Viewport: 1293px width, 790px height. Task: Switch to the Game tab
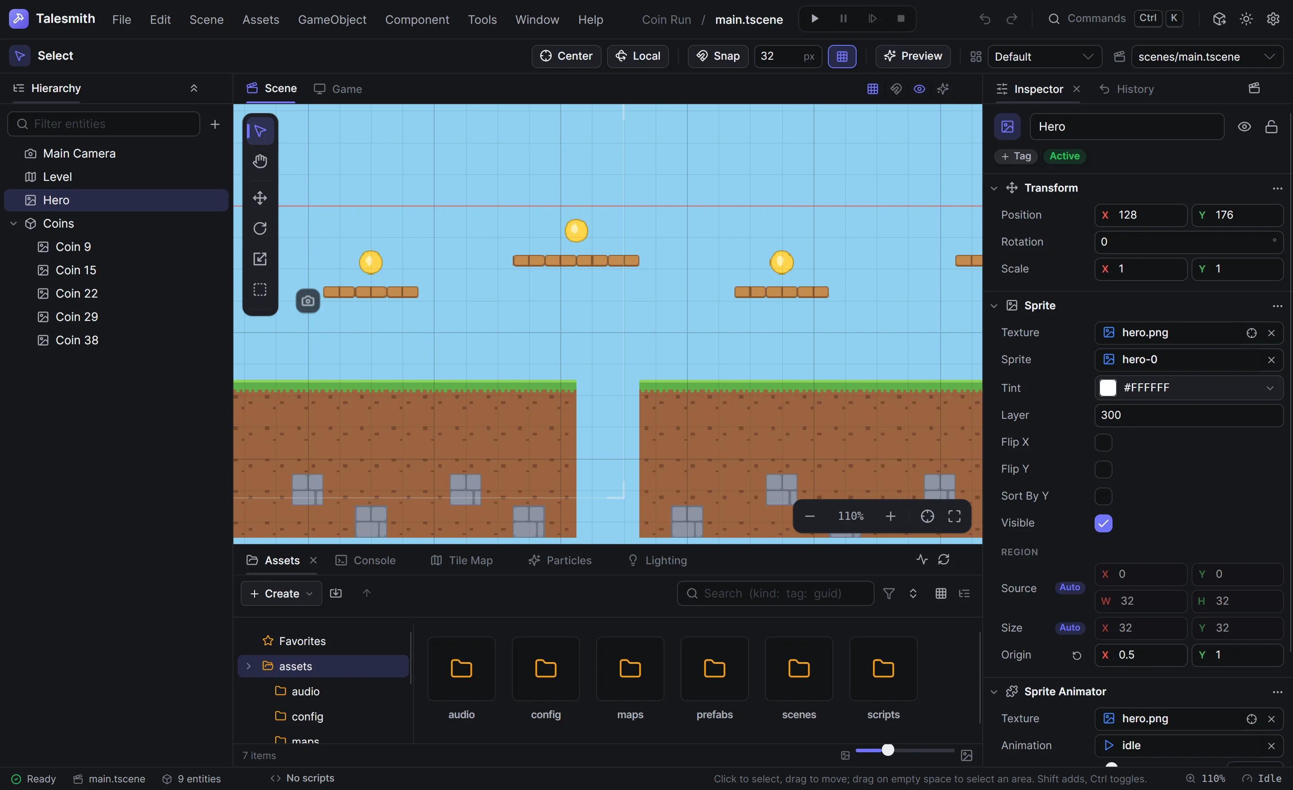(x=338, y=89)
